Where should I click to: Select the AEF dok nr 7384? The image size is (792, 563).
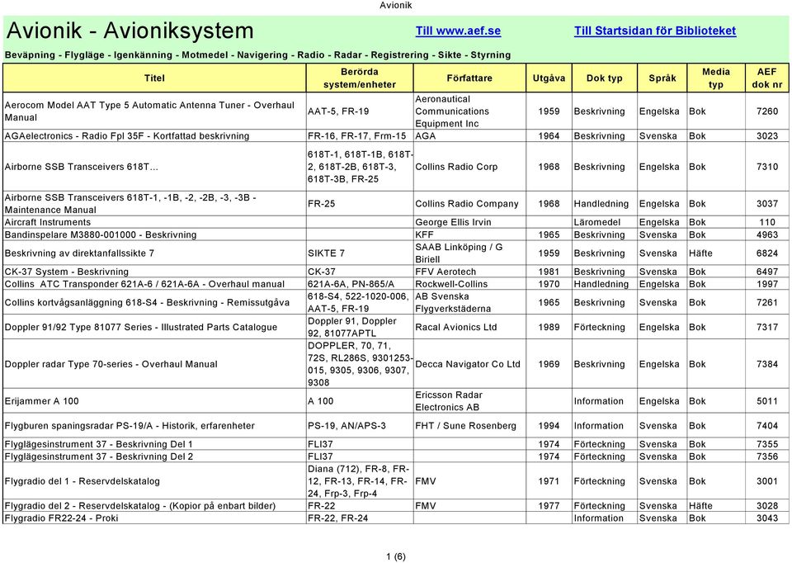click(767, 364)
